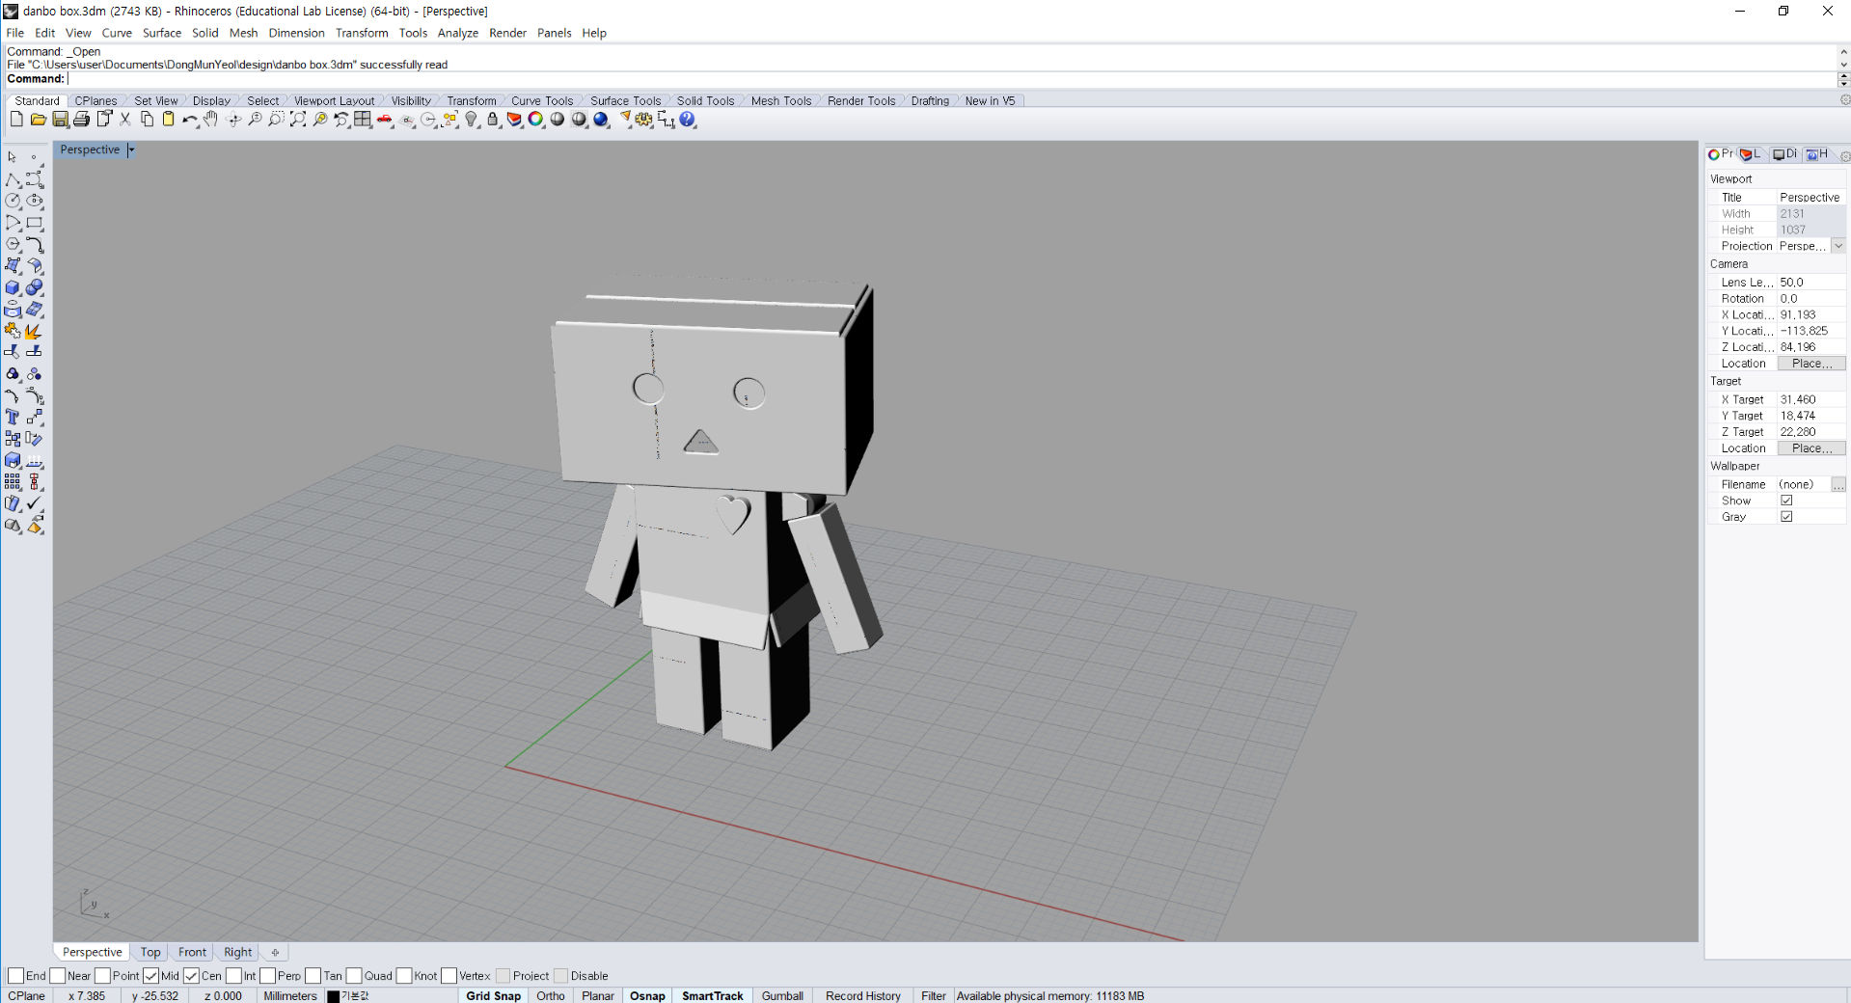1851x1003 pixels.
Task: Select the Text object tool
Action: click(13, 417)
